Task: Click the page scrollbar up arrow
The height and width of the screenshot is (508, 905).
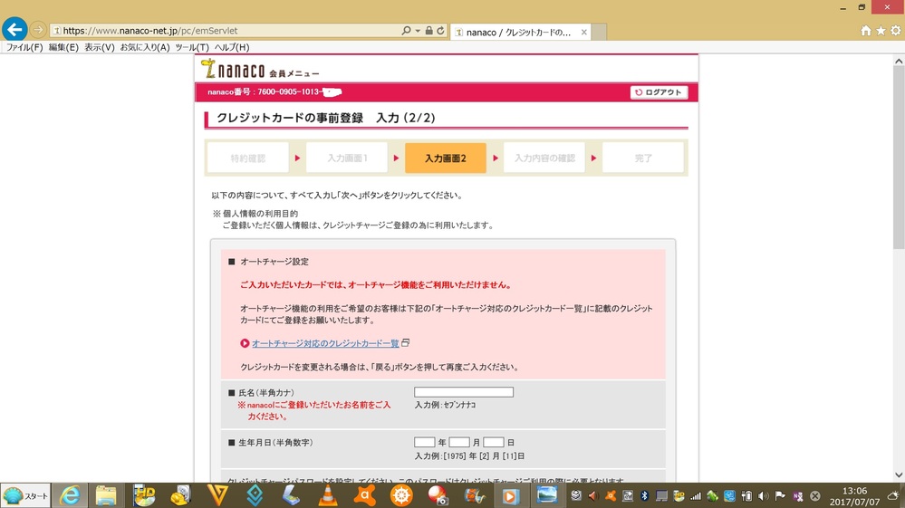Action: tap(899, 61)
